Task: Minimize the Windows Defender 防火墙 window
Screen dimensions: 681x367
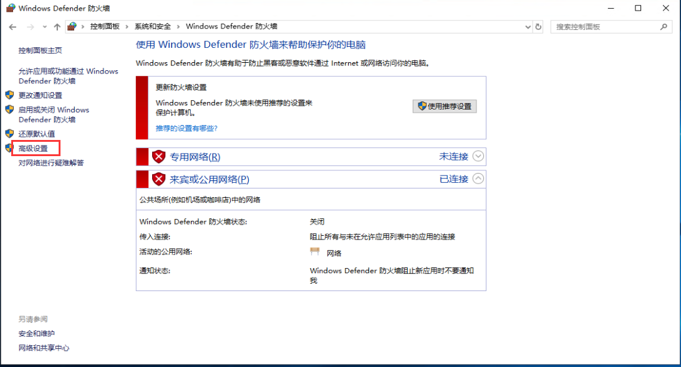Action: 611,8
